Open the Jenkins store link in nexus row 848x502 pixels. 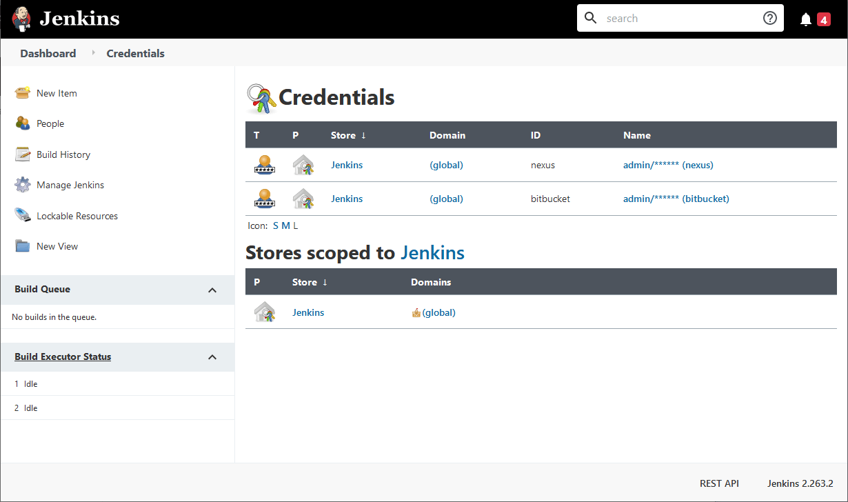coord(347,165)
